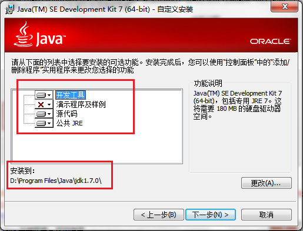Viewport: 303px width, 231px height.
Task: Click the installer icon in title bar
Action: coord(9,9)
